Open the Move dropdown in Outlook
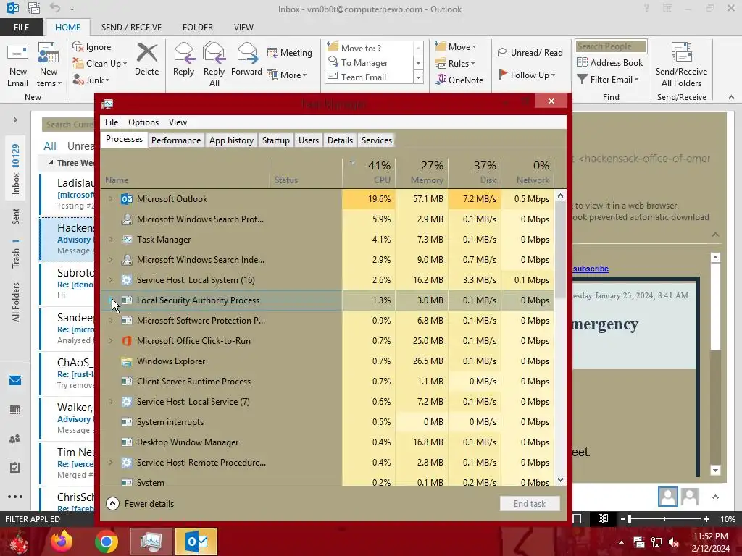Image resolution: width=742 pixels, height=556 pixels. pyautogui.click(x=455, y=47)
